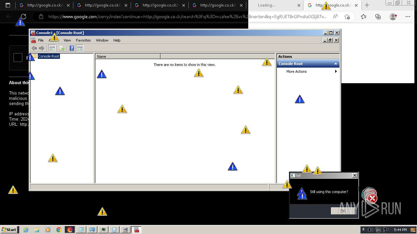Open the Start menu
Viewport: 417px width, 234px height.
(x=9, y=230)
